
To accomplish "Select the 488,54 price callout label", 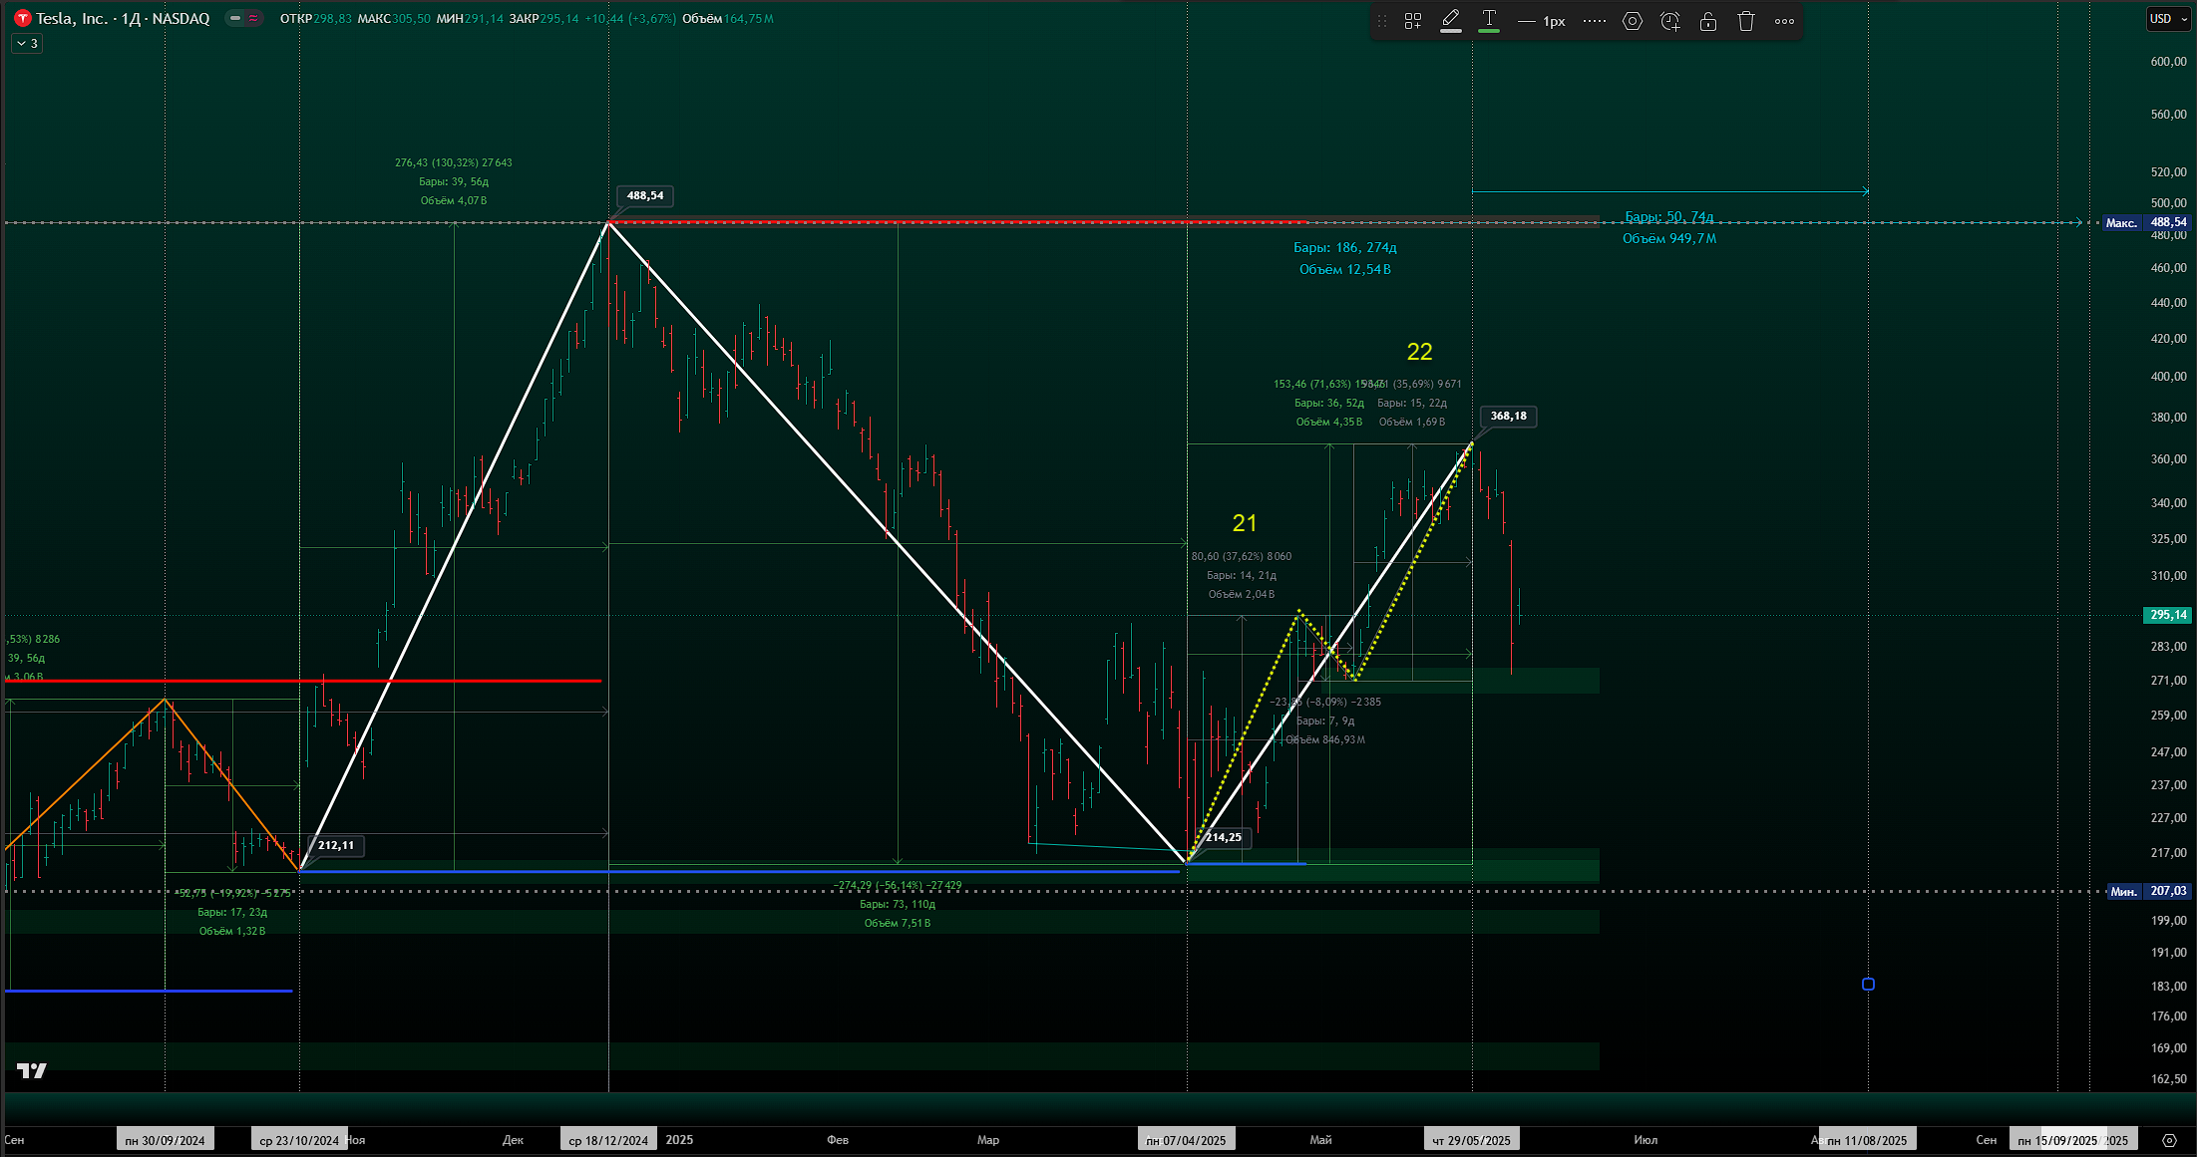I will point(645,195).
